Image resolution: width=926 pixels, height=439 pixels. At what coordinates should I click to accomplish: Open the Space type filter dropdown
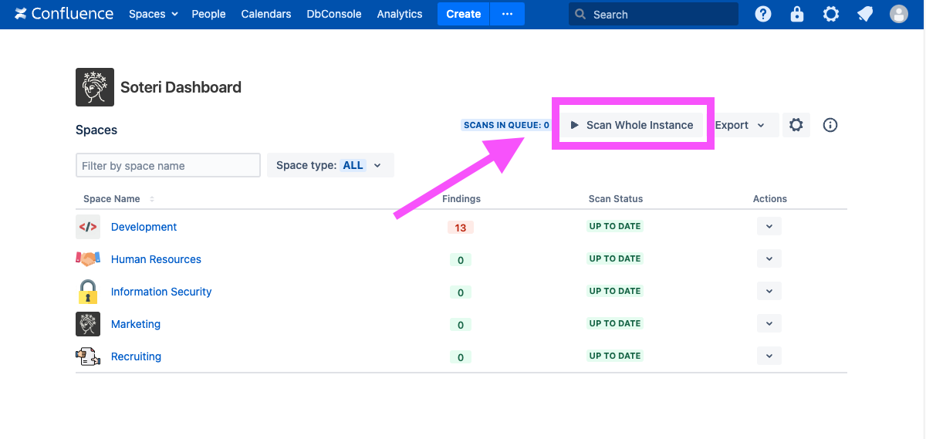(x=330, y=165)
